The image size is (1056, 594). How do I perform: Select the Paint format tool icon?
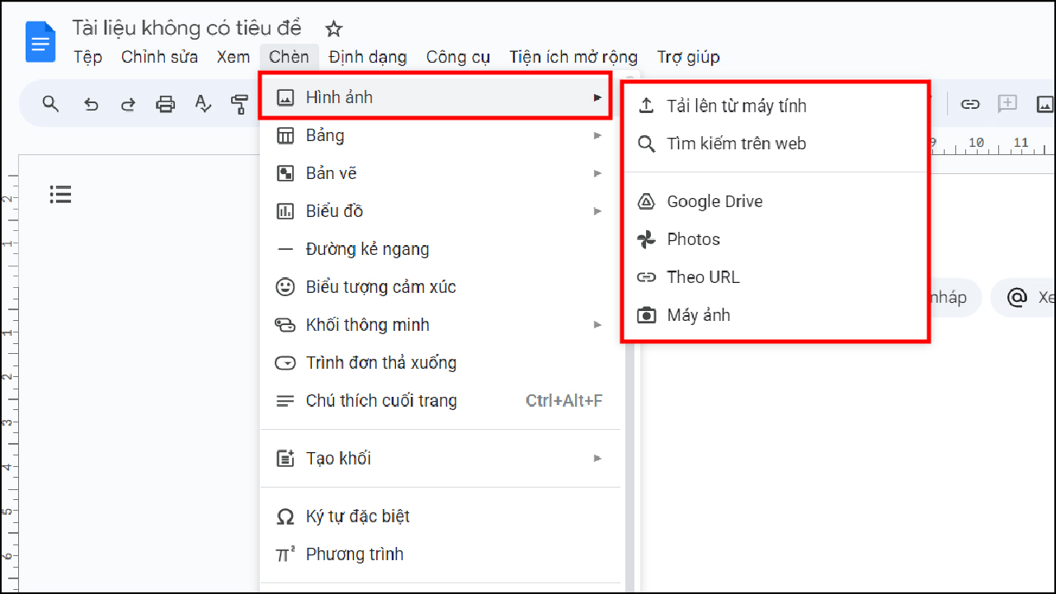(240, 104)
